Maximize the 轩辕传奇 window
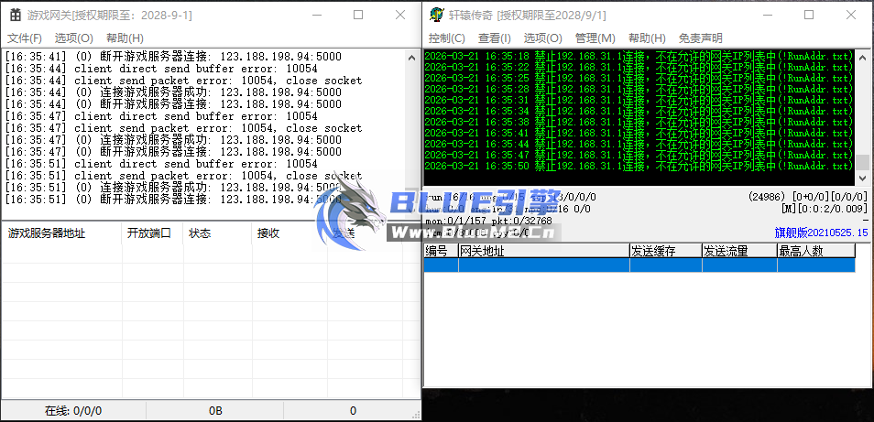This screenshot has height=422, width=874. pos(809,15)
